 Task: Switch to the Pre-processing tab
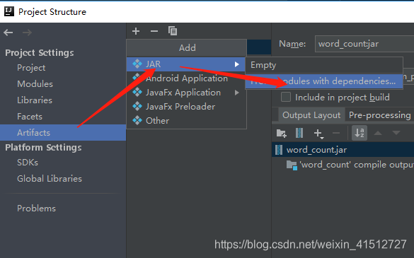pyautogui.click(x=379, y=115)
